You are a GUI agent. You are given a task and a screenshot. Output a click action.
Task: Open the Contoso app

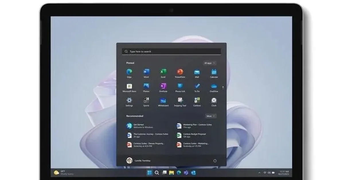tap(197, 102)
